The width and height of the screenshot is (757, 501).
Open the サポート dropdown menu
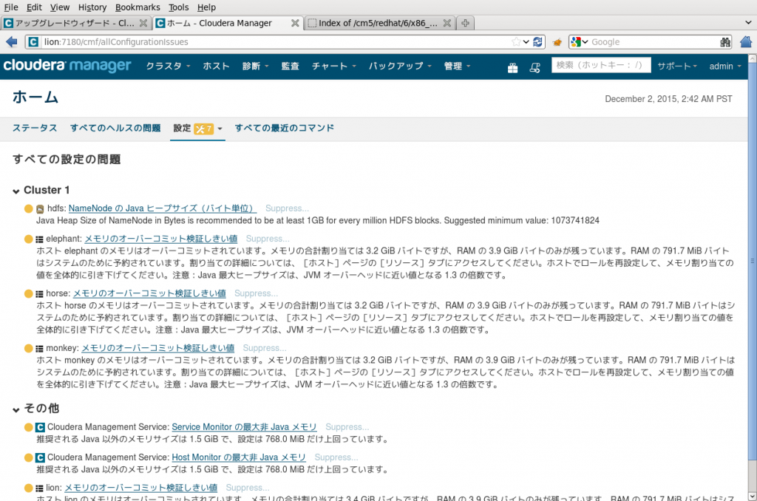pyautogui.click(x=677, y=66)
